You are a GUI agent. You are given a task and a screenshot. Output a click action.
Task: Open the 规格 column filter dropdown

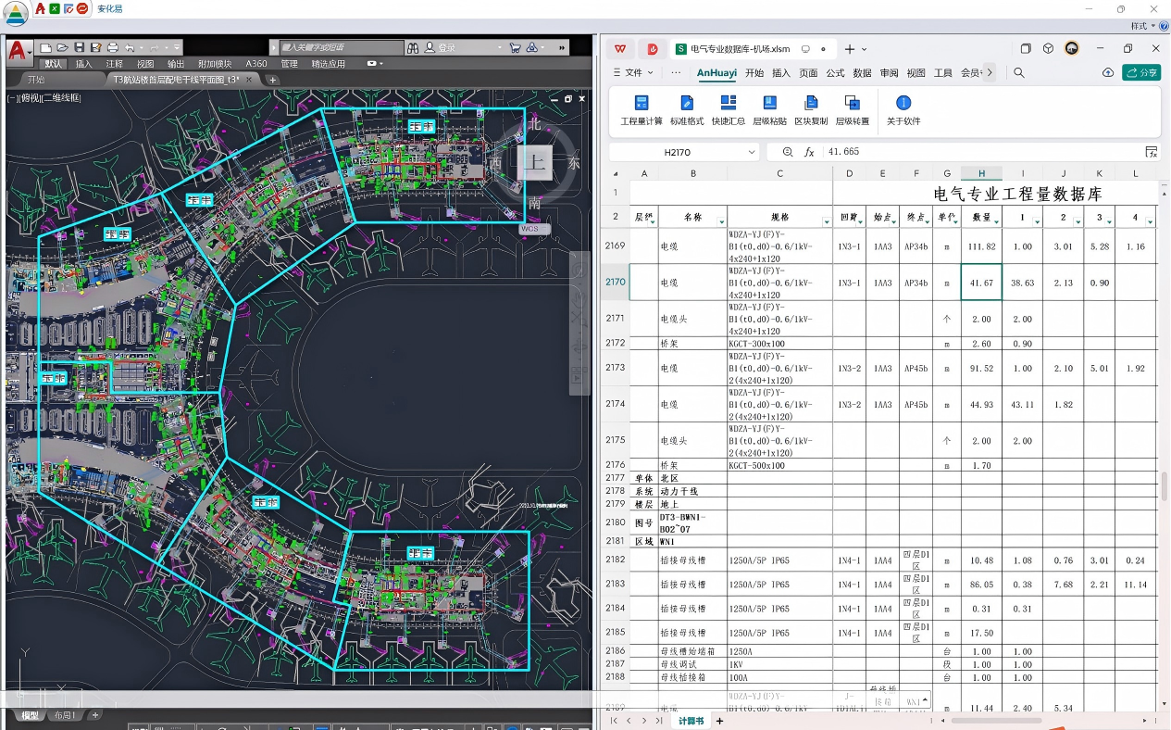point(827,221)
